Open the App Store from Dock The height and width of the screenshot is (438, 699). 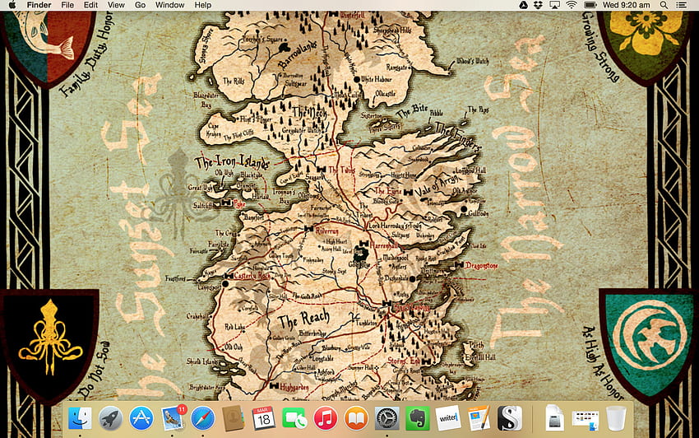point(141,419)
